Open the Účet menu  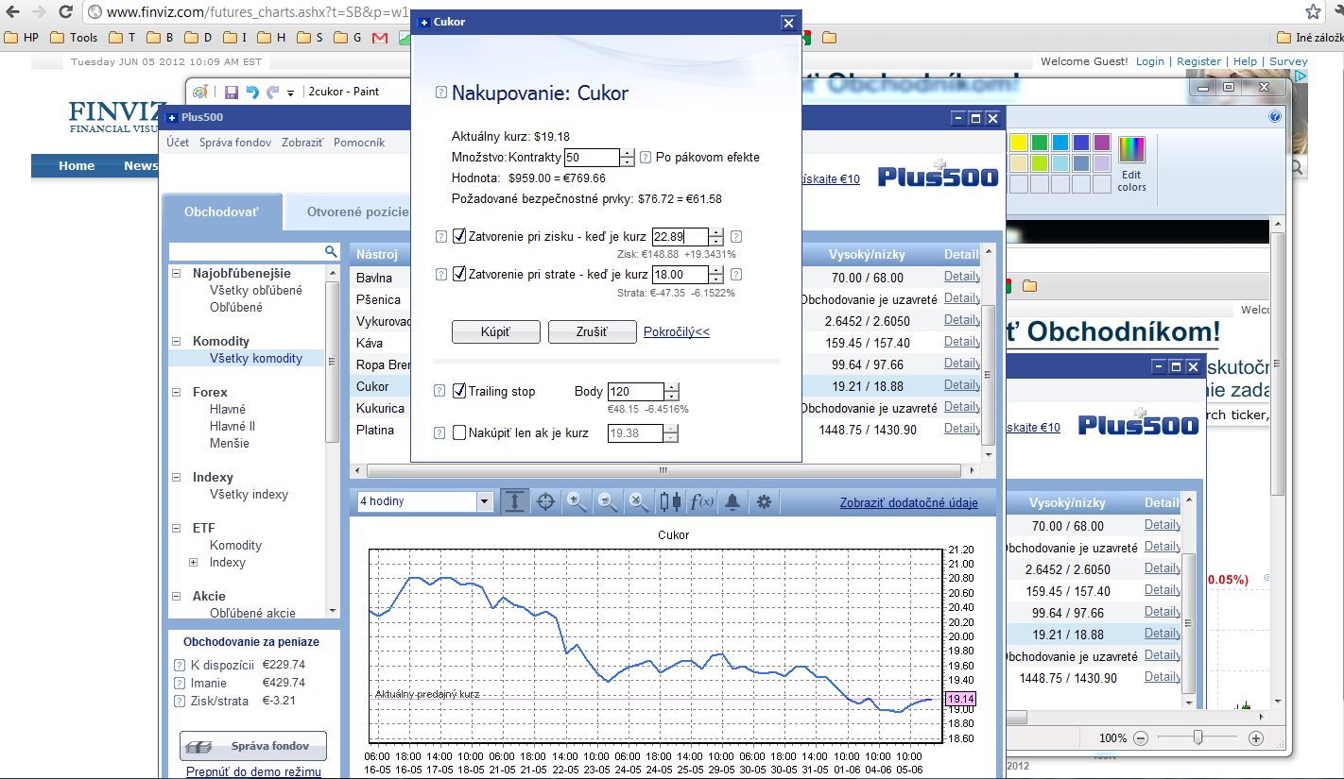coord(178,143)
